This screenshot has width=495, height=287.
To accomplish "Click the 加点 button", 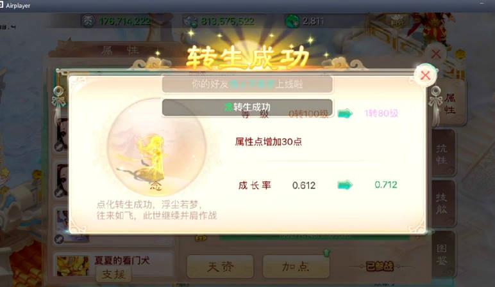I will (x=296, y=267).
